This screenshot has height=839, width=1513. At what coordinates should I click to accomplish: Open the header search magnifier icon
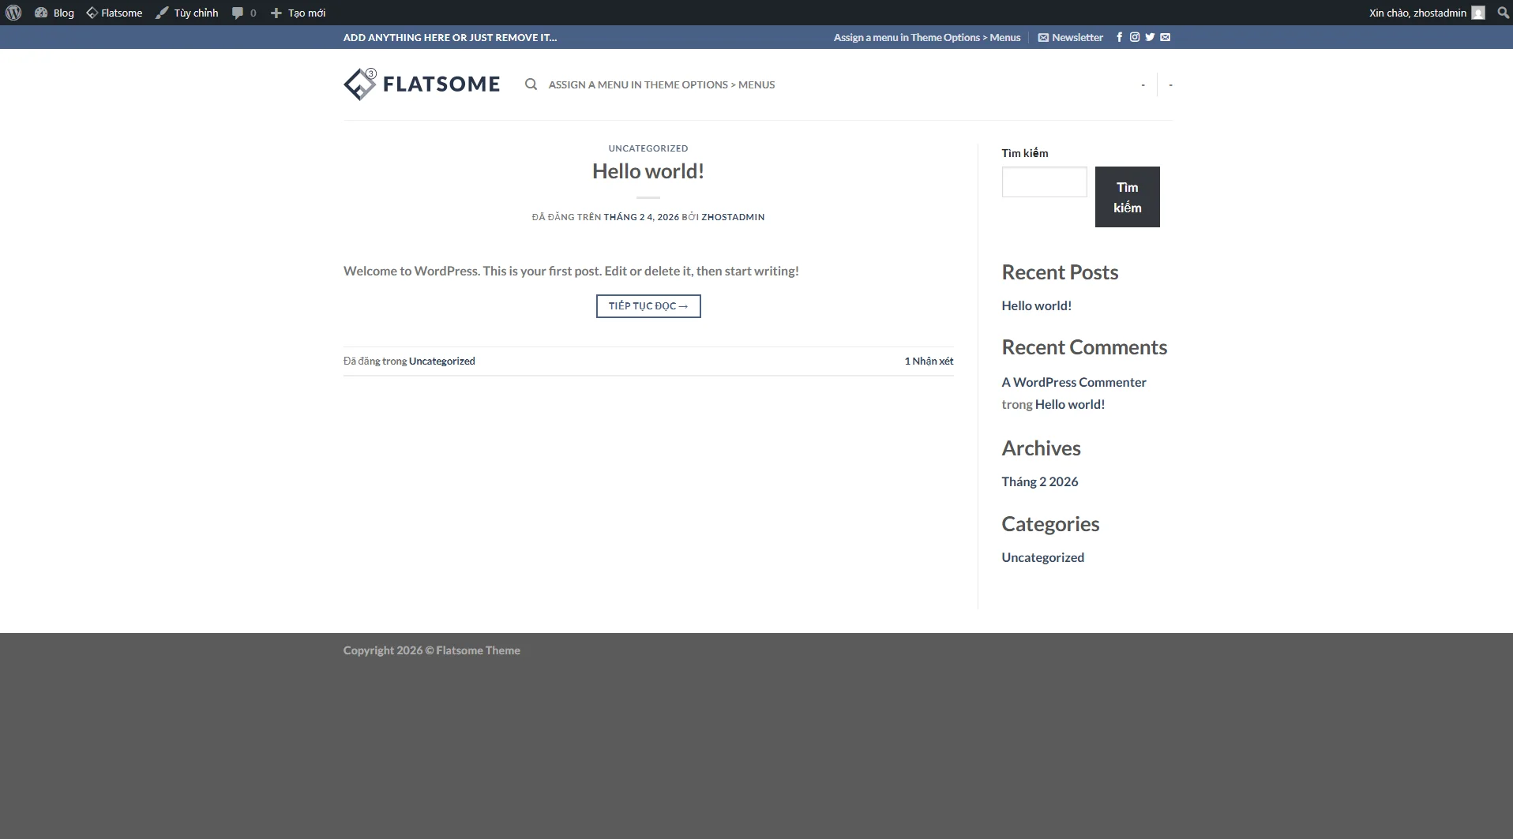click(x=531, y=84)
